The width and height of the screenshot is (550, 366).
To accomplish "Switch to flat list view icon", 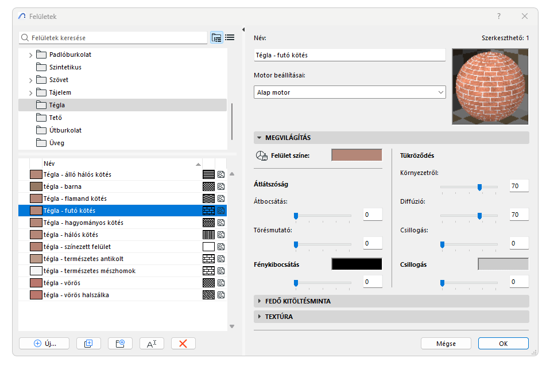I will click(230, 38).
